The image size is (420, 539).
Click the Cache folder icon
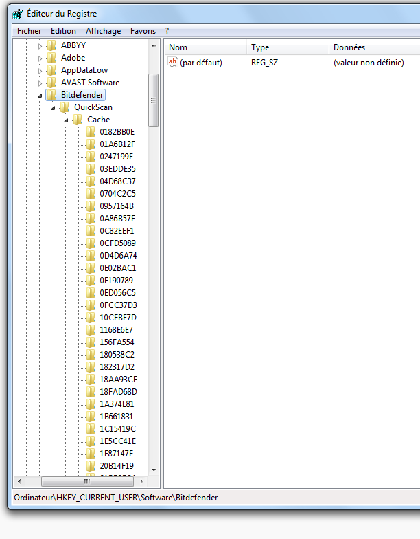tap(78, 120)
